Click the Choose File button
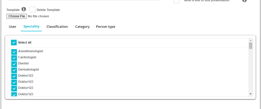Image resolution: width=261 pixels, height=109 pixels. coord(17,16)
